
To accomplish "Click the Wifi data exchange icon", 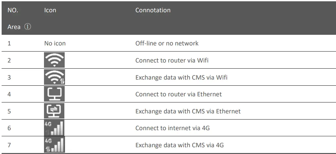I will coord(54,77).
